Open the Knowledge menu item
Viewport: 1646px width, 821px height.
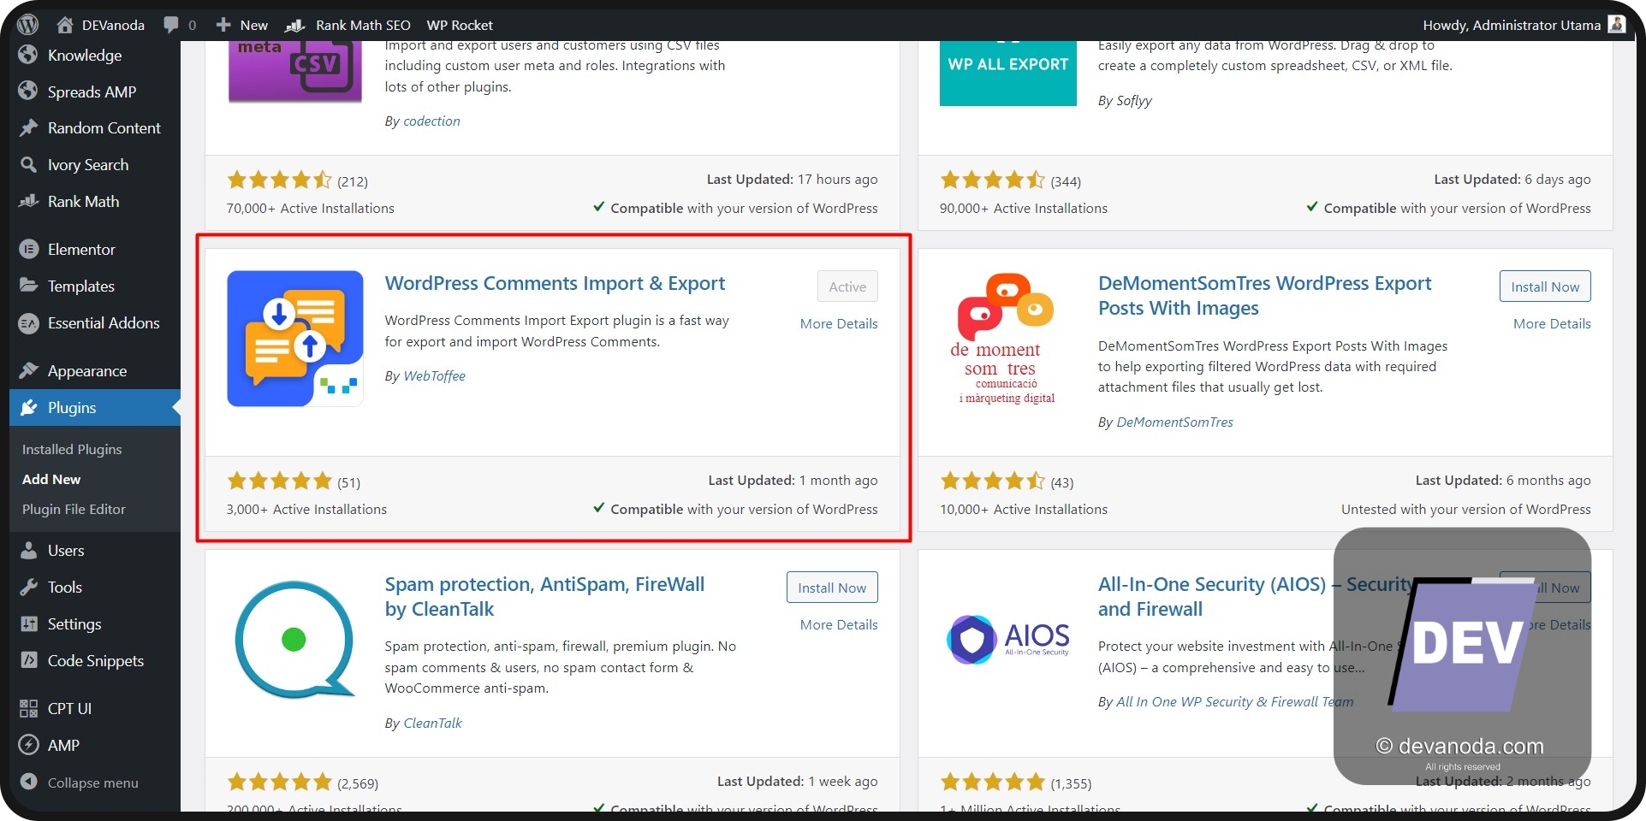point(85,55)
